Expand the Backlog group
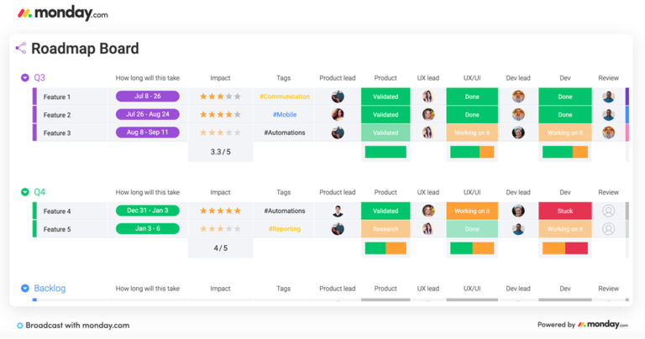The image size is (645, 339). [x=24, y=289]
